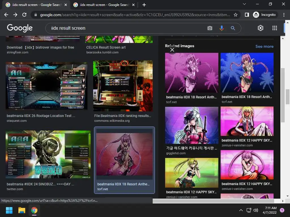Click the page horizontal scrollbar thumb

213,201
